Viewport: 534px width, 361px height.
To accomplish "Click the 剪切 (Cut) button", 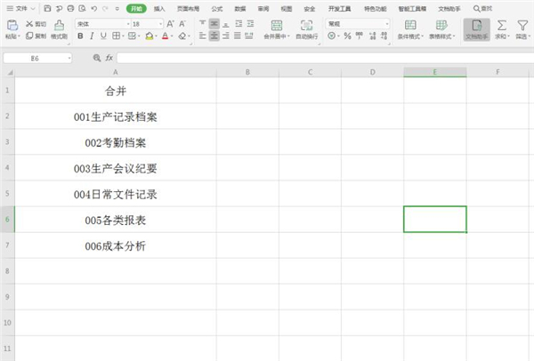I will 36,23.
